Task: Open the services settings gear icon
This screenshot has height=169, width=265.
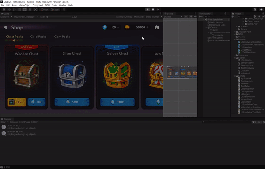Action: [255, 10]
